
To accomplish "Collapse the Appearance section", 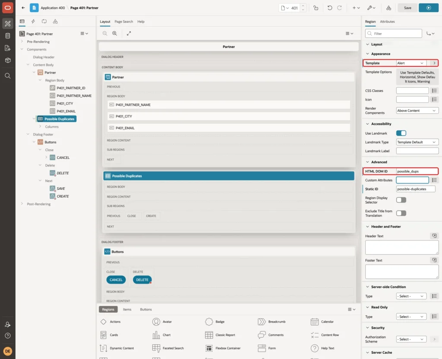I will tap(367, 54).
